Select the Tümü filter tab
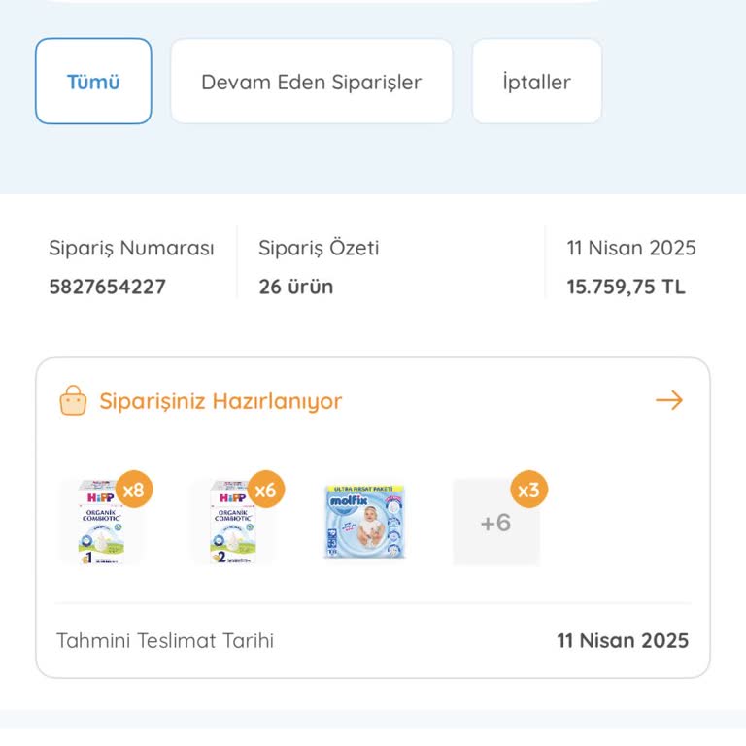Screen dimensions: 746x746 [x=93, y=82]
